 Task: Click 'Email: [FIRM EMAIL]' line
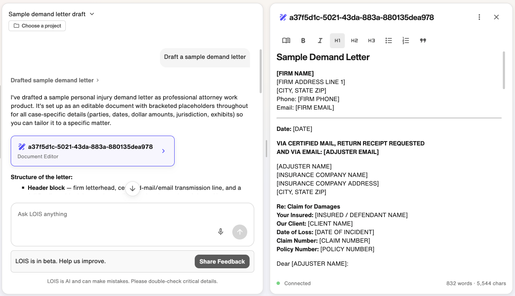(305, 107)
